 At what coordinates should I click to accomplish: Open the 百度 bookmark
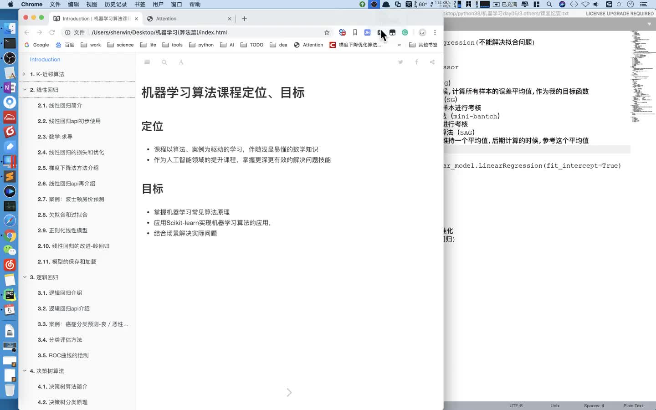[65, 45]
